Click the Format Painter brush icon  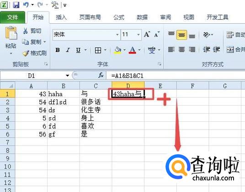(x=26, y=53)
